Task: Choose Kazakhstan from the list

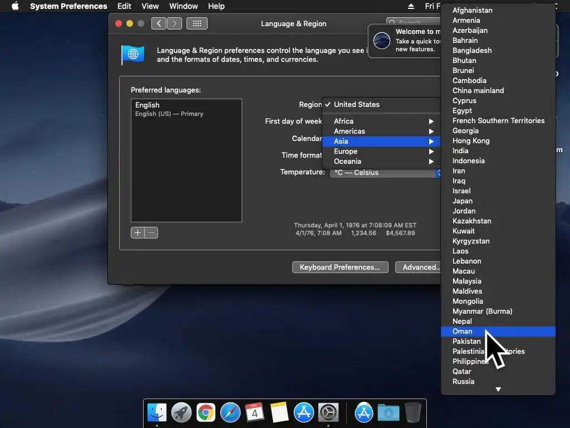Action: tap(498, 221)
